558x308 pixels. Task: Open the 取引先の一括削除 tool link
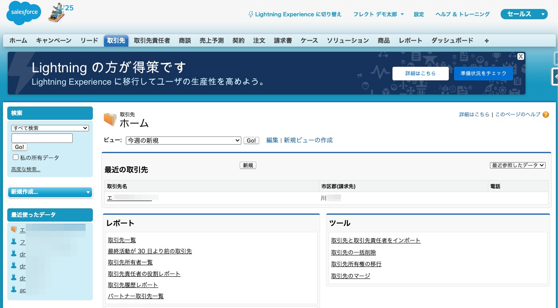click(353, 252)
